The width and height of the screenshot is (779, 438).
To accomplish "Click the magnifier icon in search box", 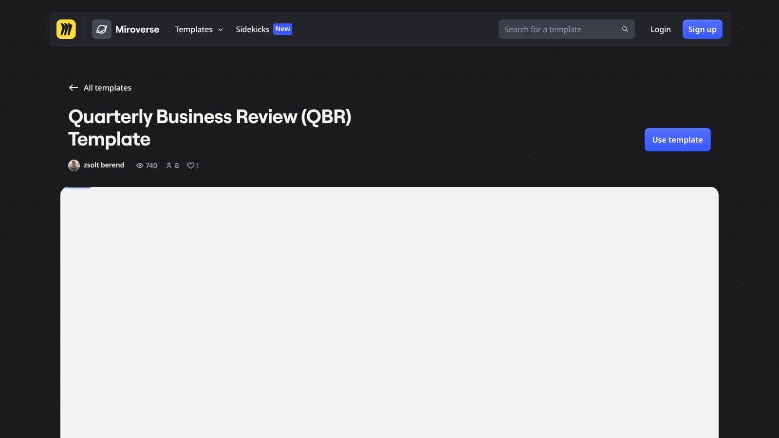I will (x=625, y=29).
